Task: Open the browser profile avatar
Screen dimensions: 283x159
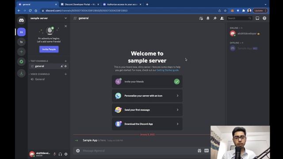Action: coord(249,11)
